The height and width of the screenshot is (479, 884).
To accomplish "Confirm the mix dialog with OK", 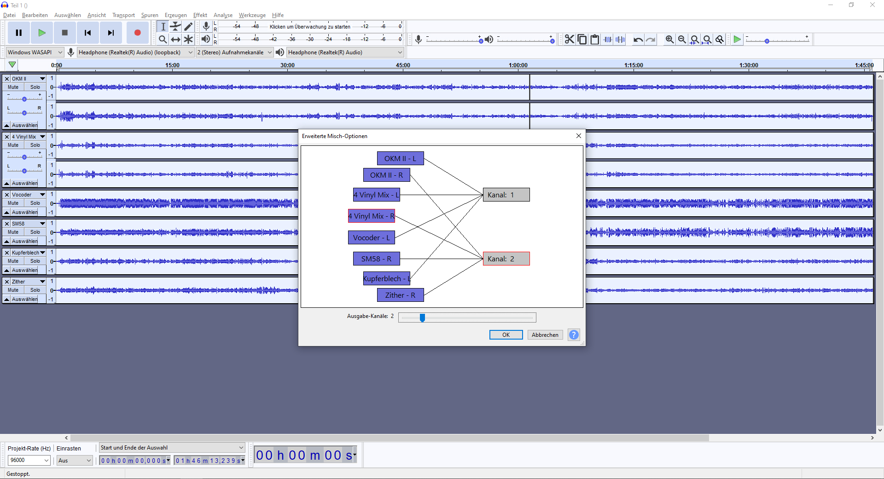I will coord(506,335).
